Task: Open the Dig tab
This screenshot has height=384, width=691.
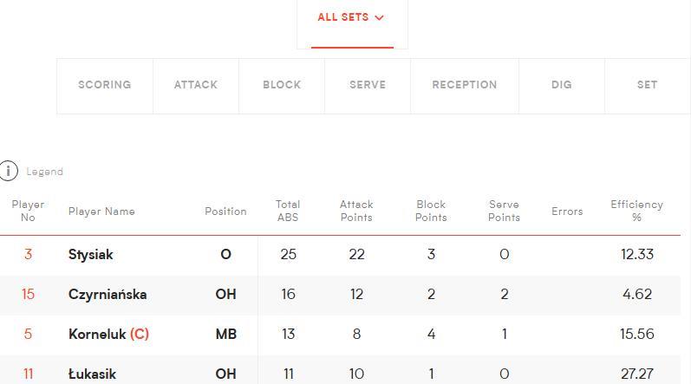Action: (561, 85)
